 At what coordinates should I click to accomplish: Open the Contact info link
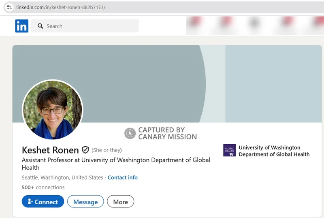(123, 177)
